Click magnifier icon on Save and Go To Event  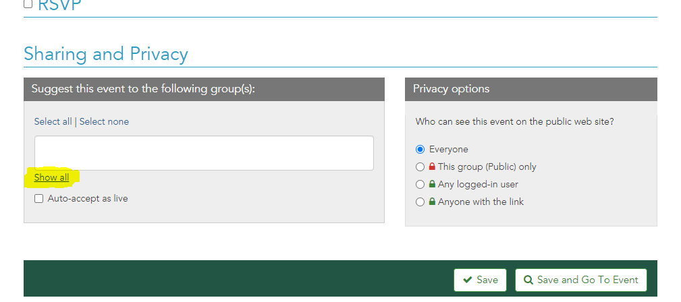(x=528, y=280)
